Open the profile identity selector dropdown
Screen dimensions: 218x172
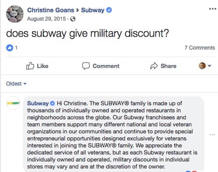click(205, 66)
